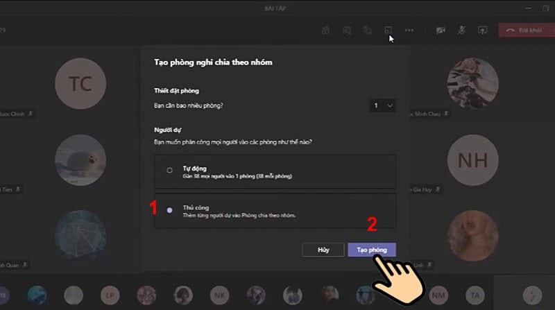Open the meeting chat icon
Viewport: 555px width, 310px height.
[347, 31]
